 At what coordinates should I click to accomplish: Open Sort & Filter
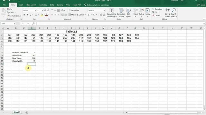(167, 13)
